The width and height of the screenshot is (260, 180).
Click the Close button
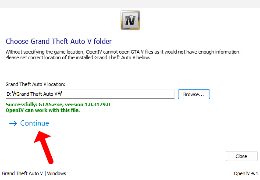(x=242, y=156)
